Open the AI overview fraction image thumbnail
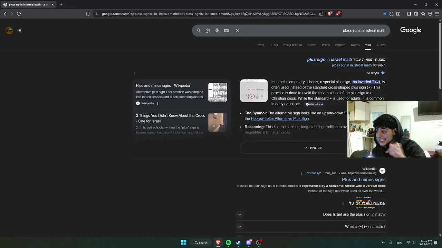Image resolution: width=442 pixels, height=248 pixels. 254,91
